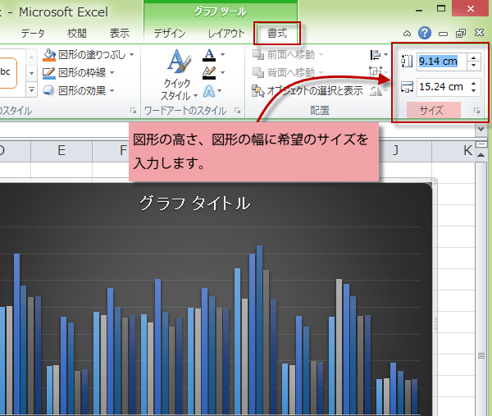The width and height of the screenshot is (492, 416).
Task: Click the shape height field 9.14 cm
Action: pyautogui.click(x=442, y=62)
